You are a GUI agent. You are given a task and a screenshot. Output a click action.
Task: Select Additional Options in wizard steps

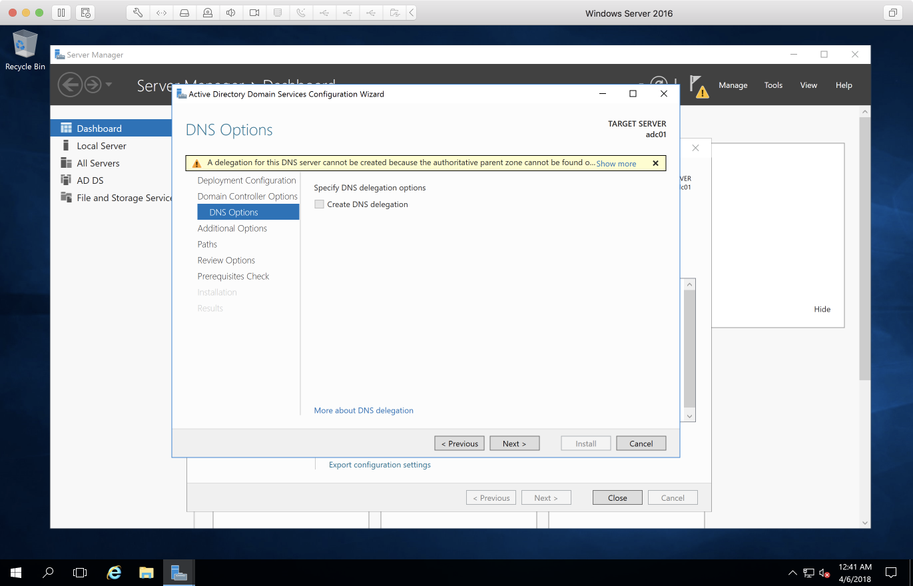[x=232, y=228]
